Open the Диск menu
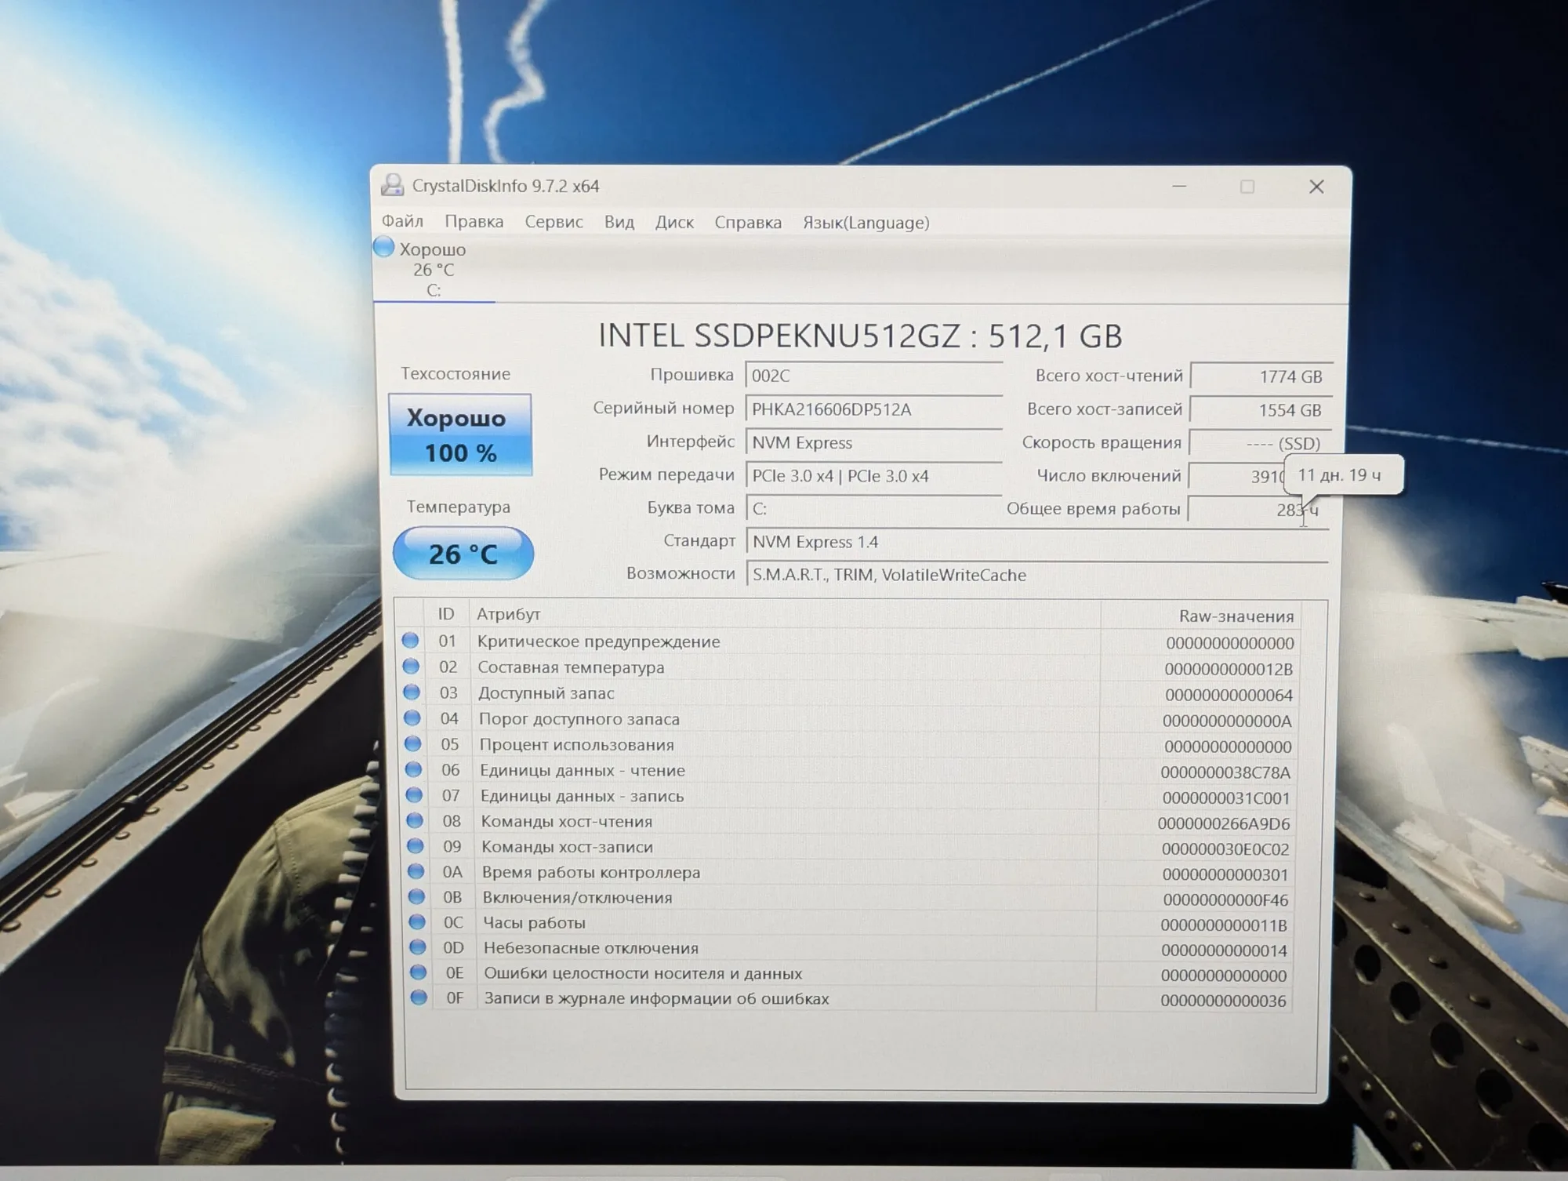This screenshot has width=1568, height=1181. point(674,222)
